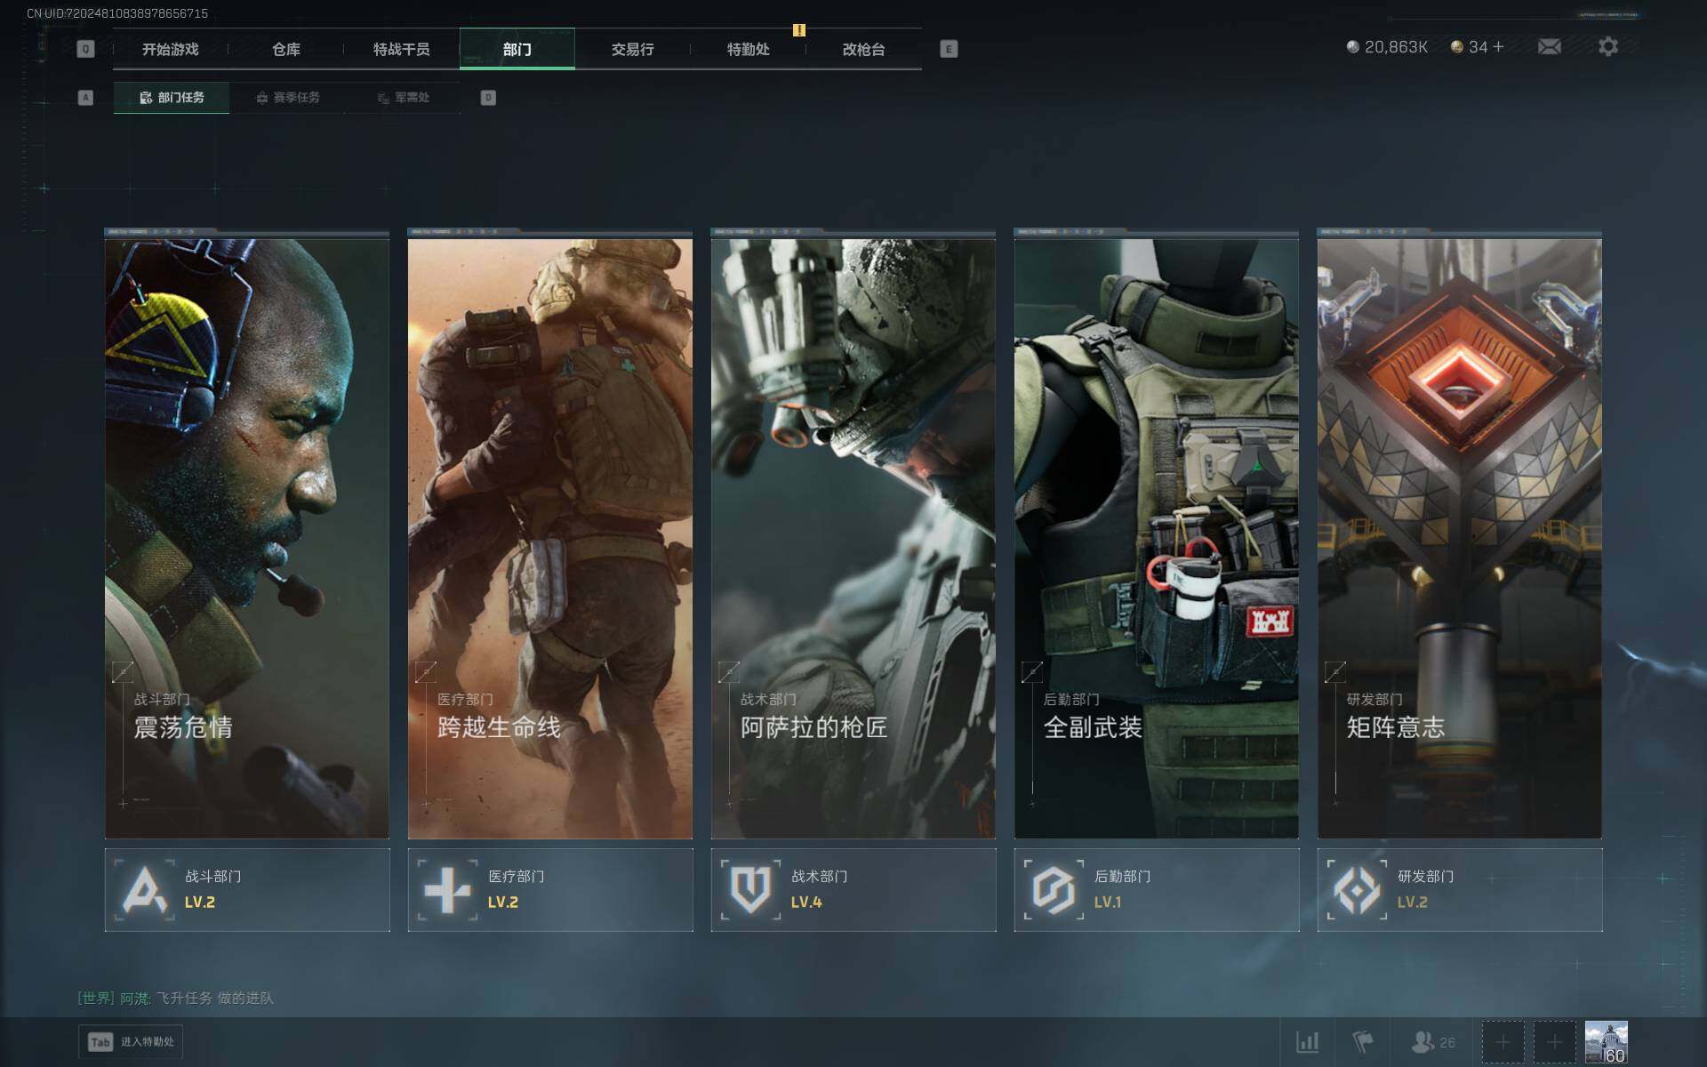Click the 后勤部门 hexagon emblem icon

tap(1054, 889)
